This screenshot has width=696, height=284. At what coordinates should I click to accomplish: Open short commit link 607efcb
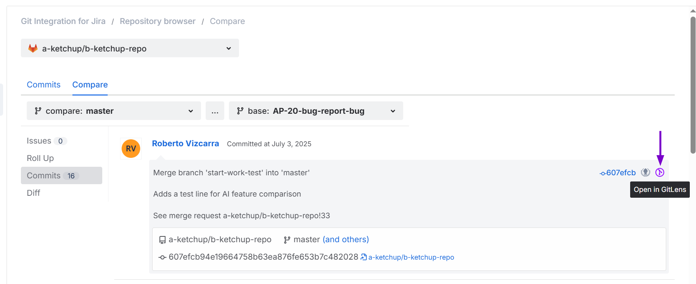point(617,173)
